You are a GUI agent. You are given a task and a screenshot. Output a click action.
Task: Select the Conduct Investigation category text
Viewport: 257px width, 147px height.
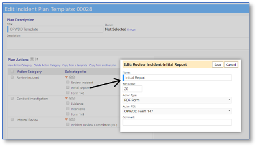coord(32,99)
